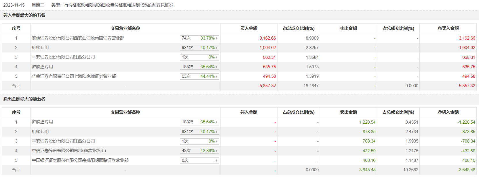Click the sell amount 708.34
479x177 pixels.
tap(369, 141)
